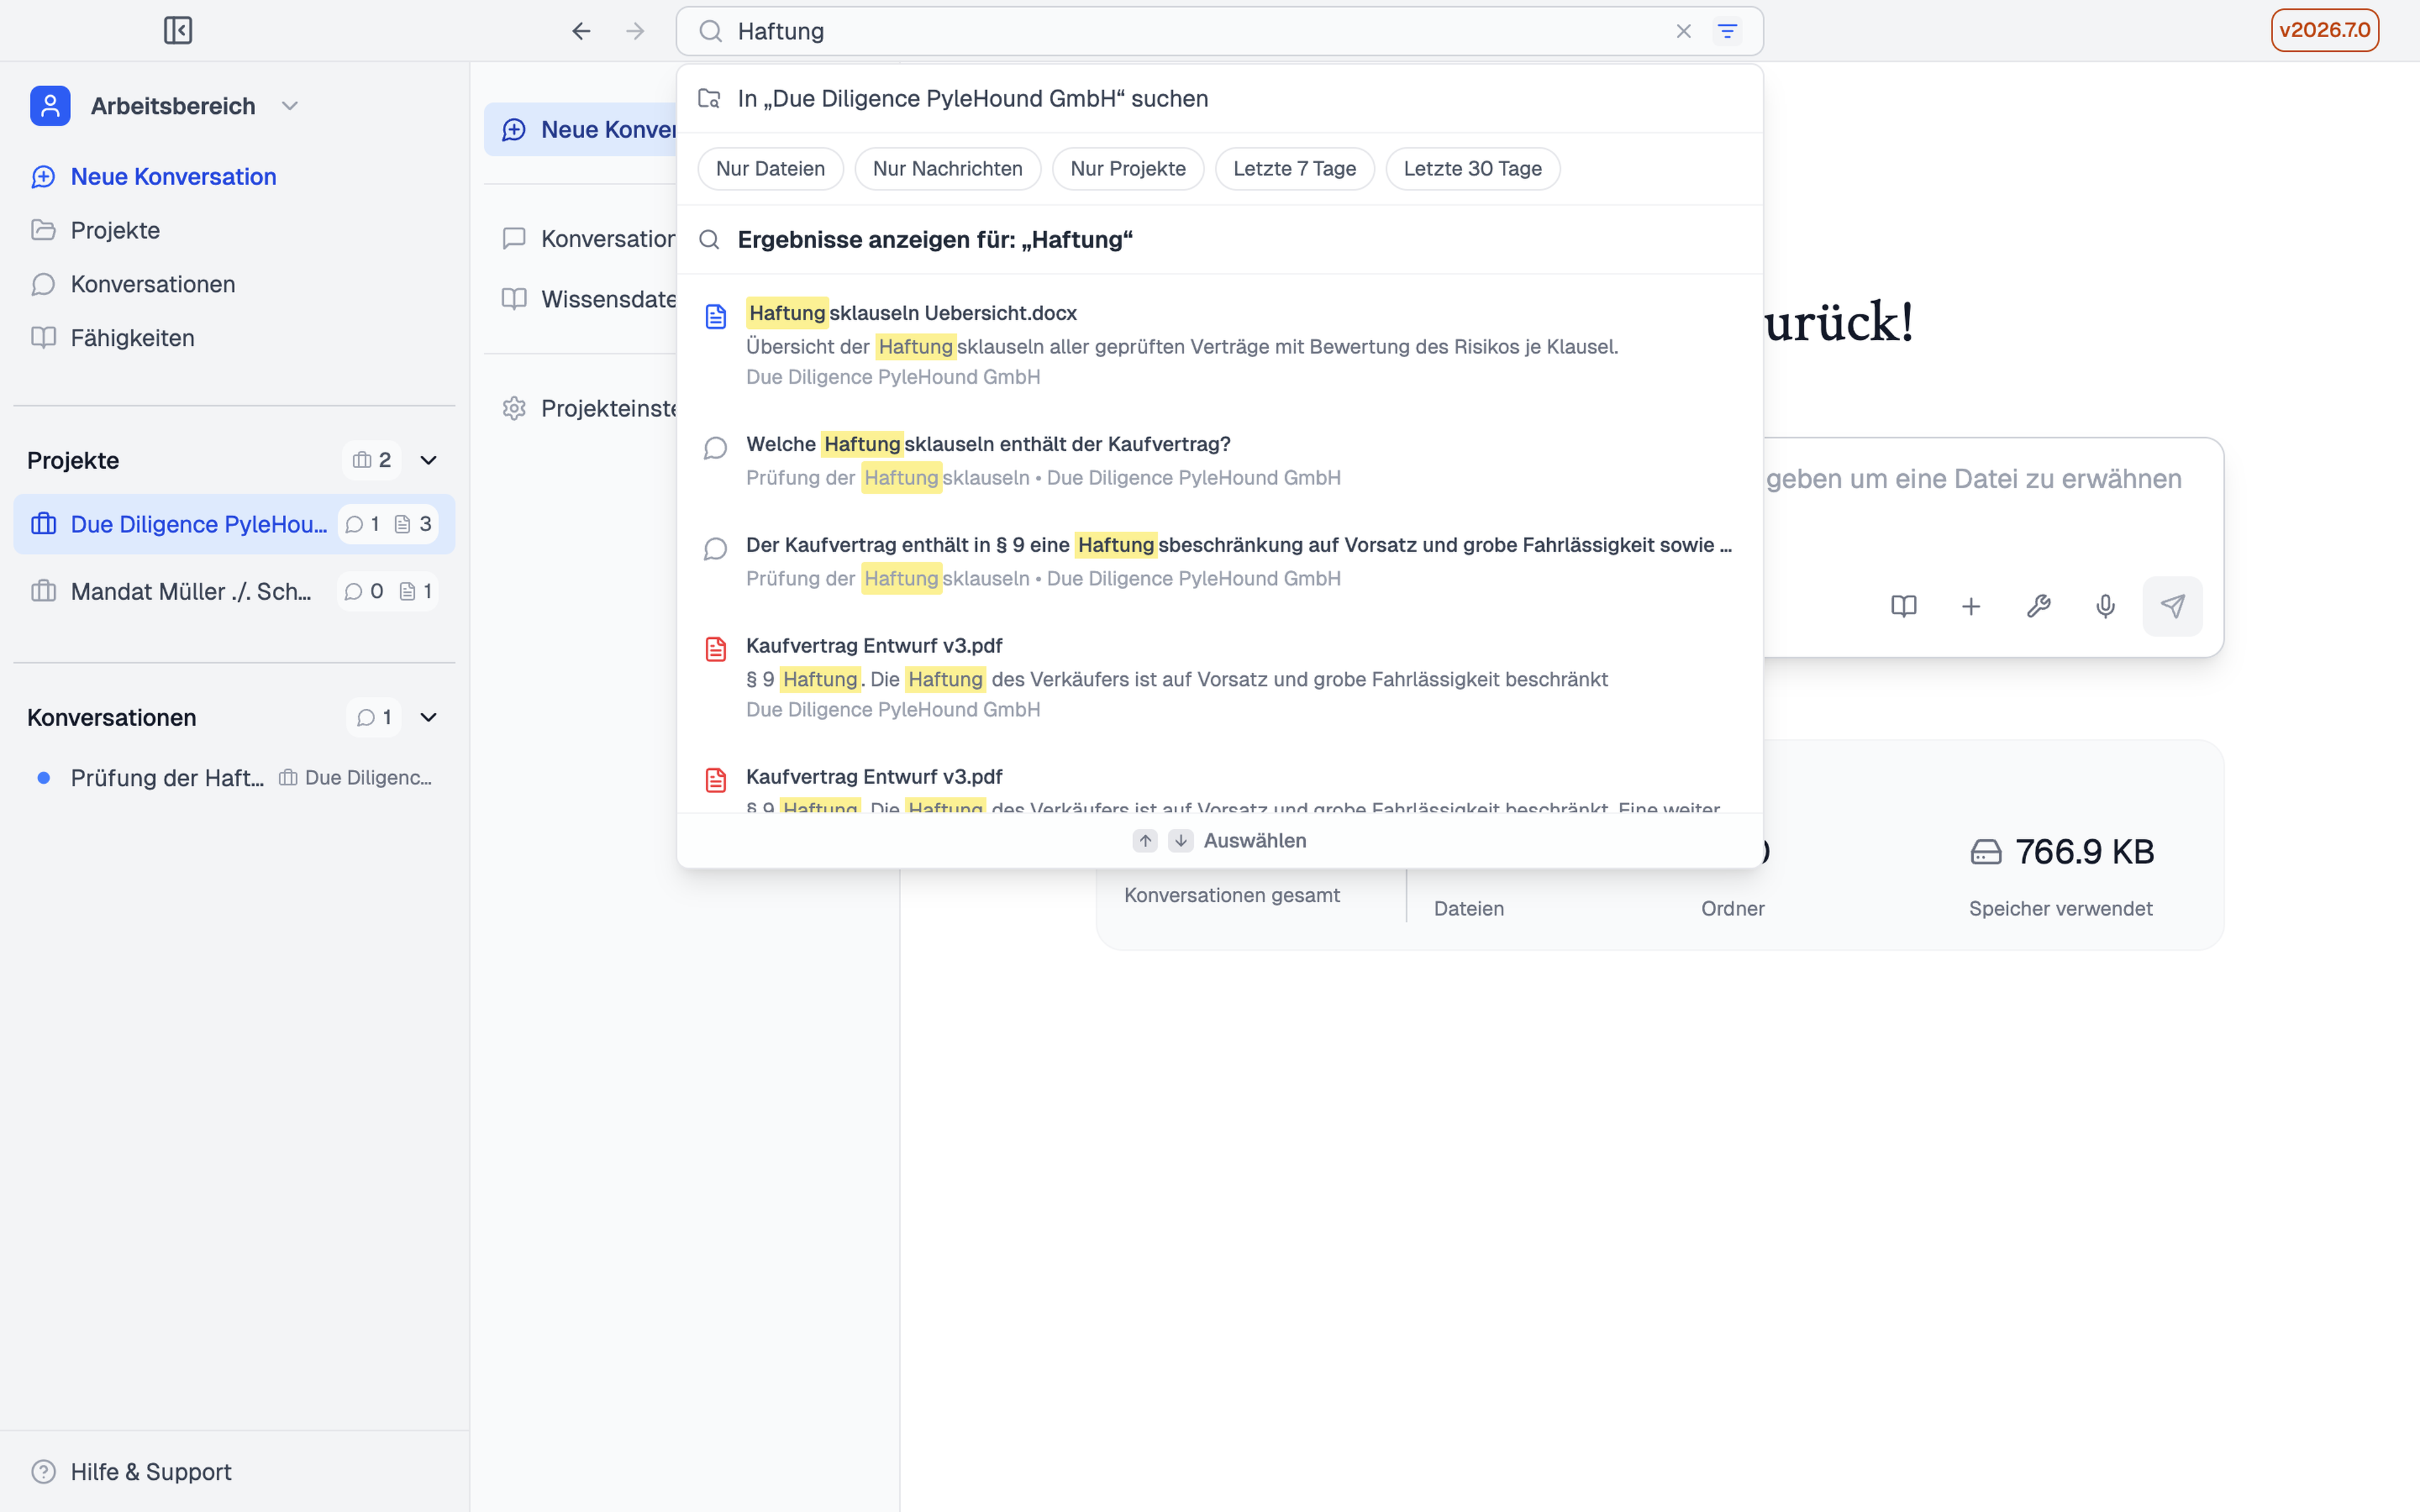The width and height of the screenshot is (2420, 1512).
Task: Clear the Haftung search text
Action: pos(1683,31)
